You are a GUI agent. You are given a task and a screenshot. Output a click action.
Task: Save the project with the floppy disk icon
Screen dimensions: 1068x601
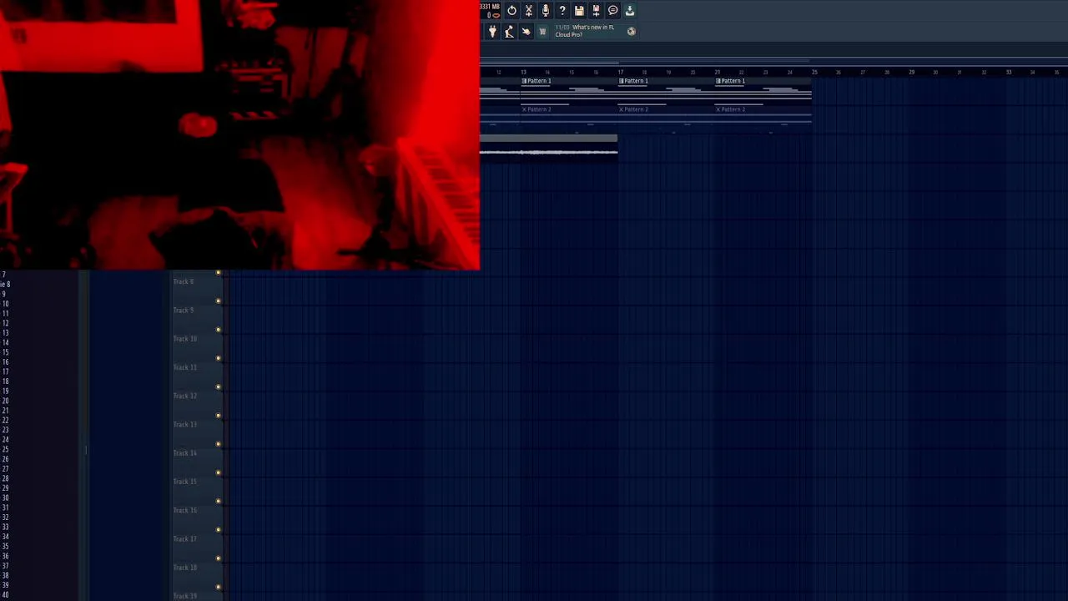click(579, 11)
